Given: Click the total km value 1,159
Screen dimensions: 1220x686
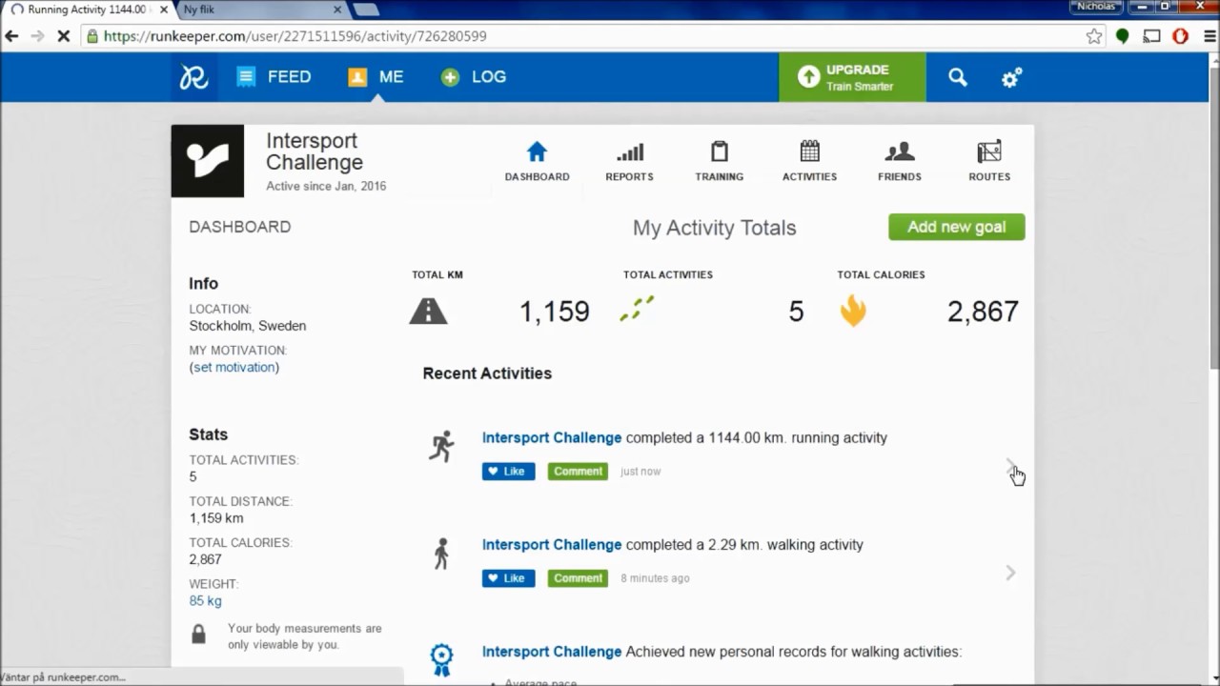Looking at the screenshot, I should [554, 312].
